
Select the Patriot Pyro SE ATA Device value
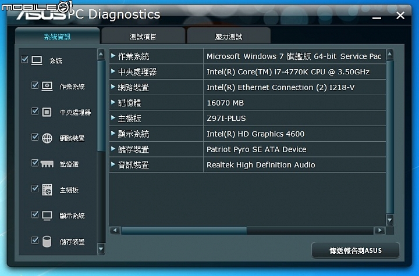pyautogui.click(x=294, y=149)
